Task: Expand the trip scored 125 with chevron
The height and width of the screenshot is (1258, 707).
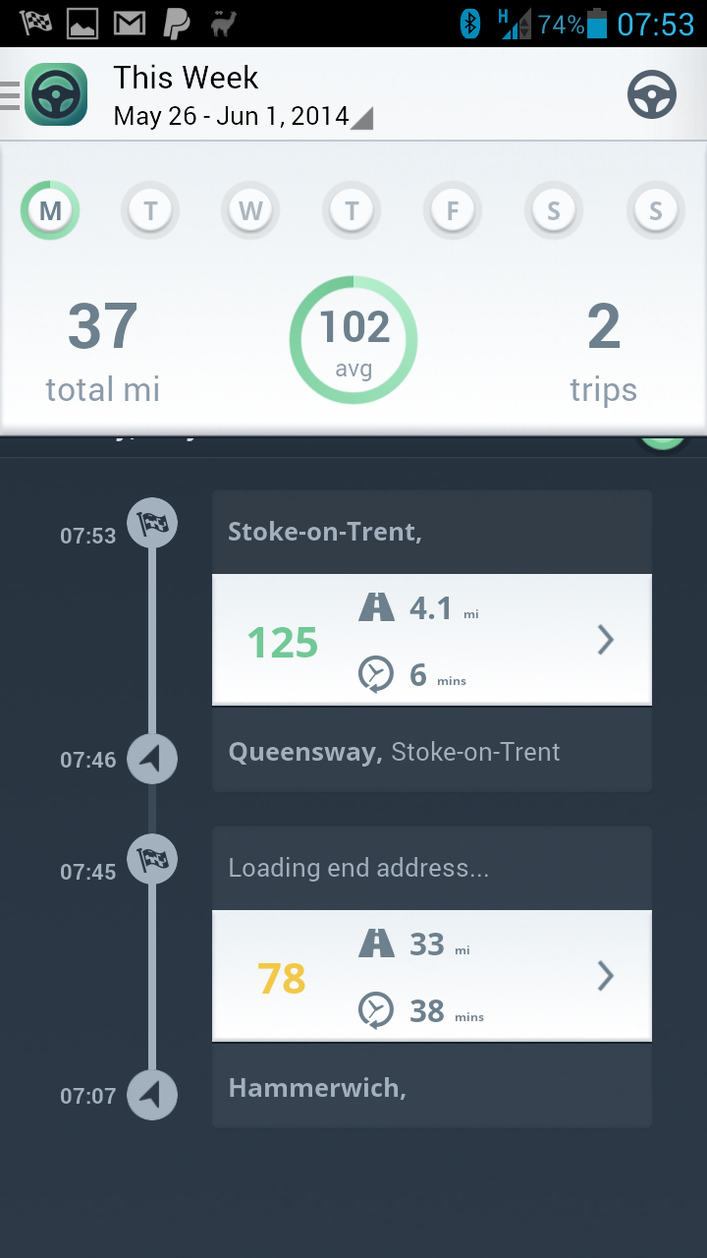Action: point(605,640)
